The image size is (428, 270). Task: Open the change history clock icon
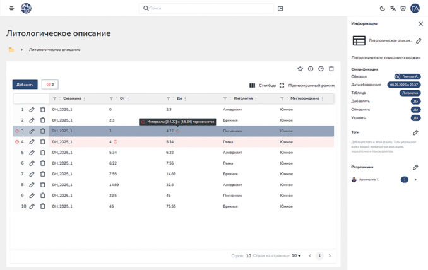tap(321, 69)
